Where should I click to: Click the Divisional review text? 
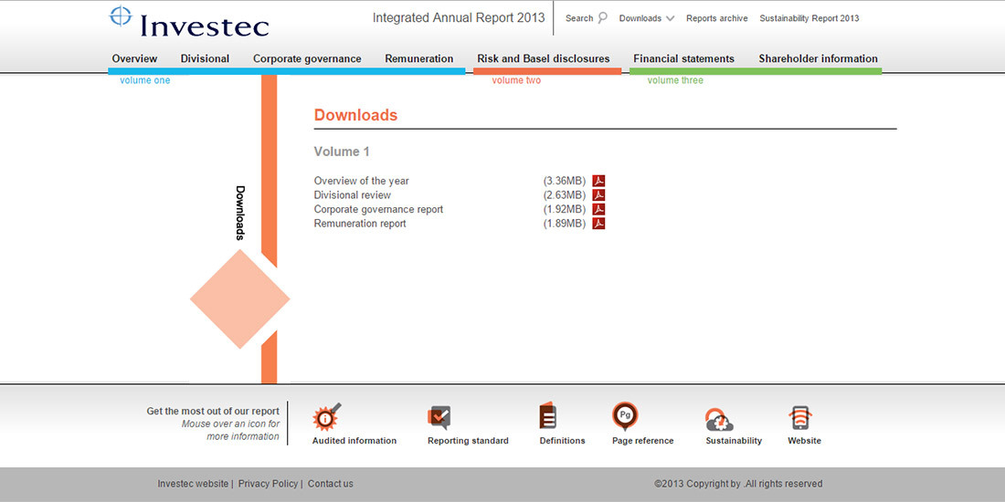coord(353,195)
